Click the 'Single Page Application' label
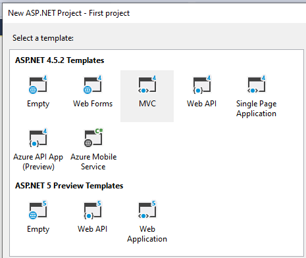Screen dimensions: 306x258 click(x=256, y=108)
